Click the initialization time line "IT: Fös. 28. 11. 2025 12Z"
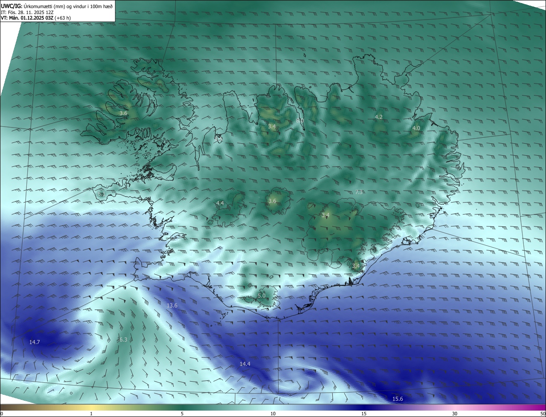546x417 pixels. (27, 12)
